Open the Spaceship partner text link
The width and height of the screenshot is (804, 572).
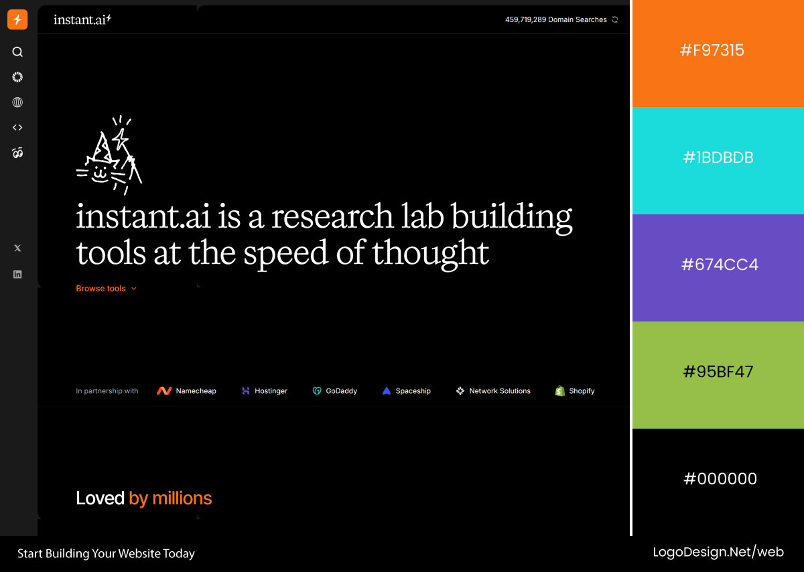[413, 391]
